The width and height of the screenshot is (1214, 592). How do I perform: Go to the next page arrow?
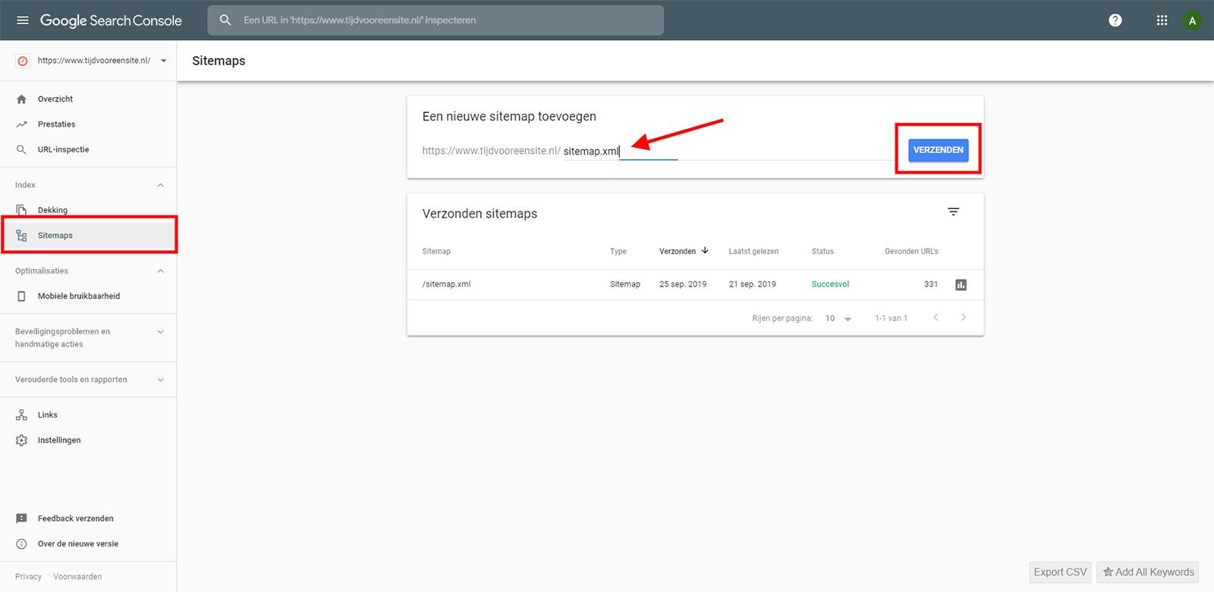(x=964, y=318)
